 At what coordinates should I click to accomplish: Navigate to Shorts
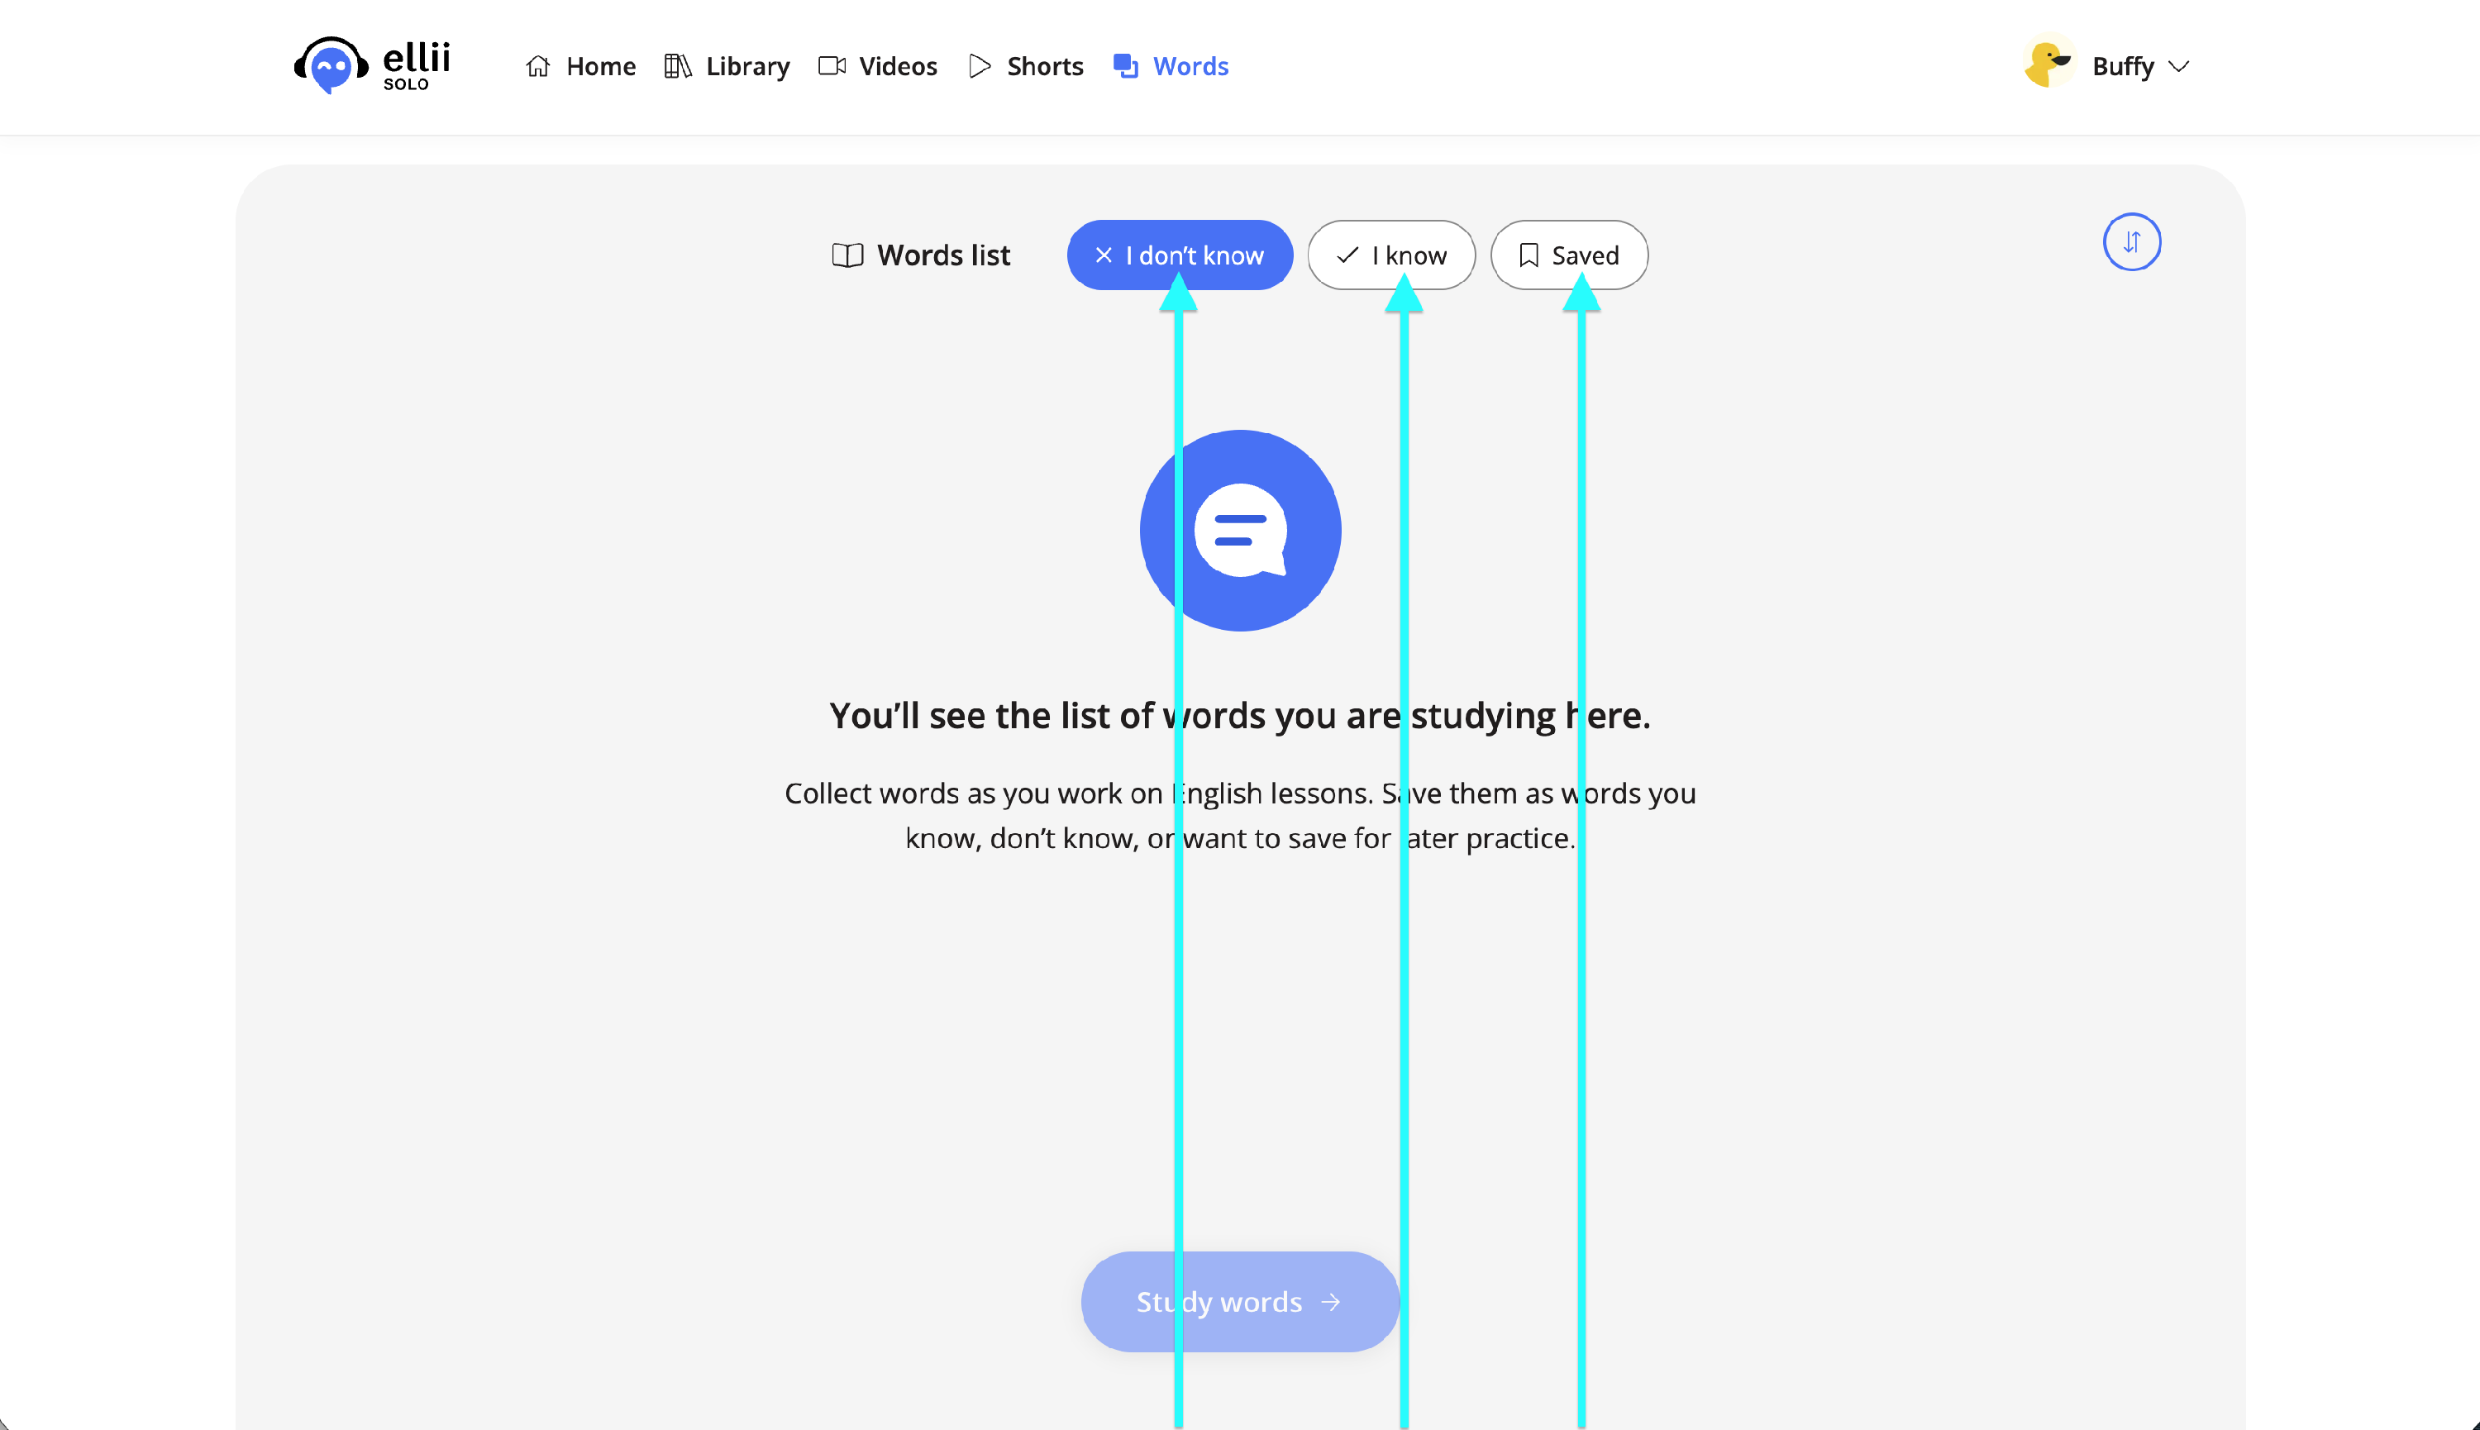[1044, 66]
